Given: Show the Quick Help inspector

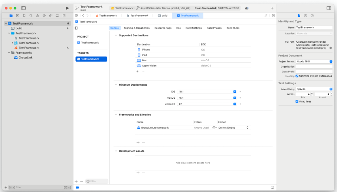Looking at the screenshot, I should pyautogui.click(x=312, y=16).
